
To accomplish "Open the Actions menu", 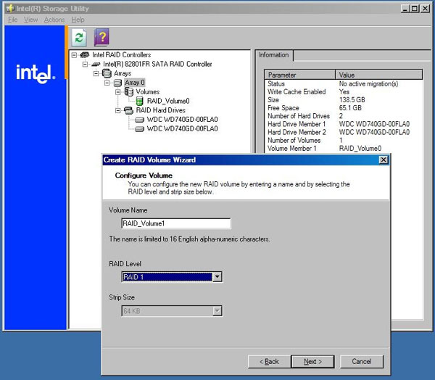I will (54, 20).
